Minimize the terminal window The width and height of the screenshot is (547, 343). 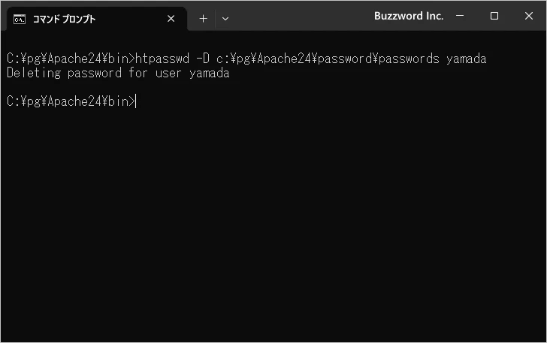coord(460,16)
